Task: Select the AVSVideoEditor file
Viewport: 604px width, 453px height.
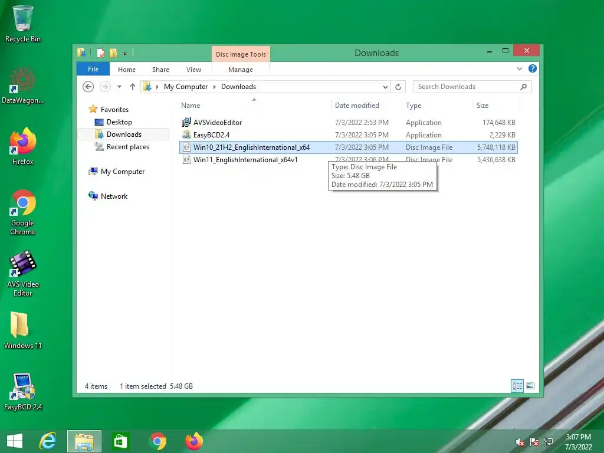Action: pyautogui.click(x=218, y=123)
